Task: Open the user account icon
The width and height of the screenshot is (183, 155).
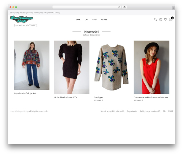Action: pyautogui.click(x=161, y=19)
